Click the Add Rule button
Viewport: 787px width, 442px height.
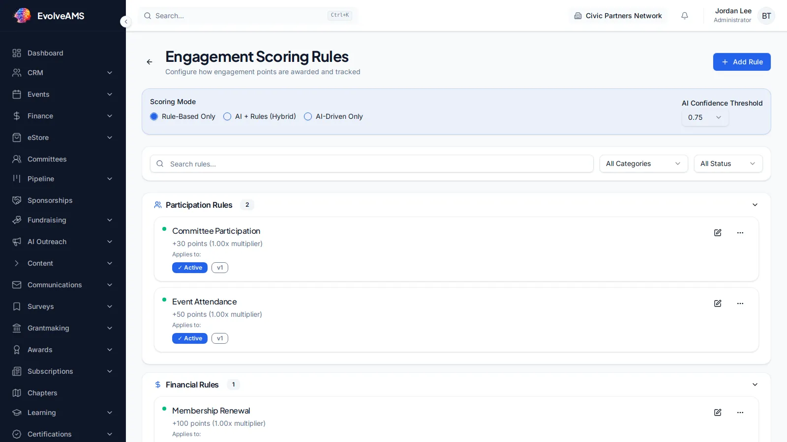coord(742,62)
